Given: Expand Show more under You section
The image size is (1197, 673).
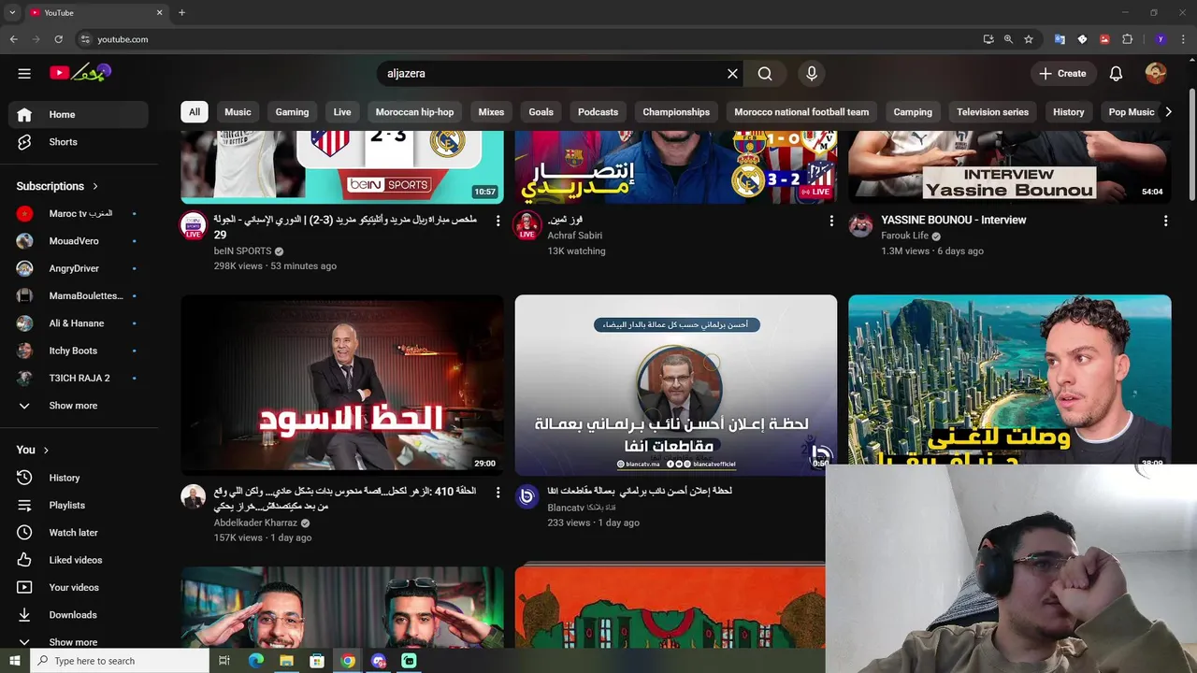Looking at the screenshot, I should click(x=79, y=642).
